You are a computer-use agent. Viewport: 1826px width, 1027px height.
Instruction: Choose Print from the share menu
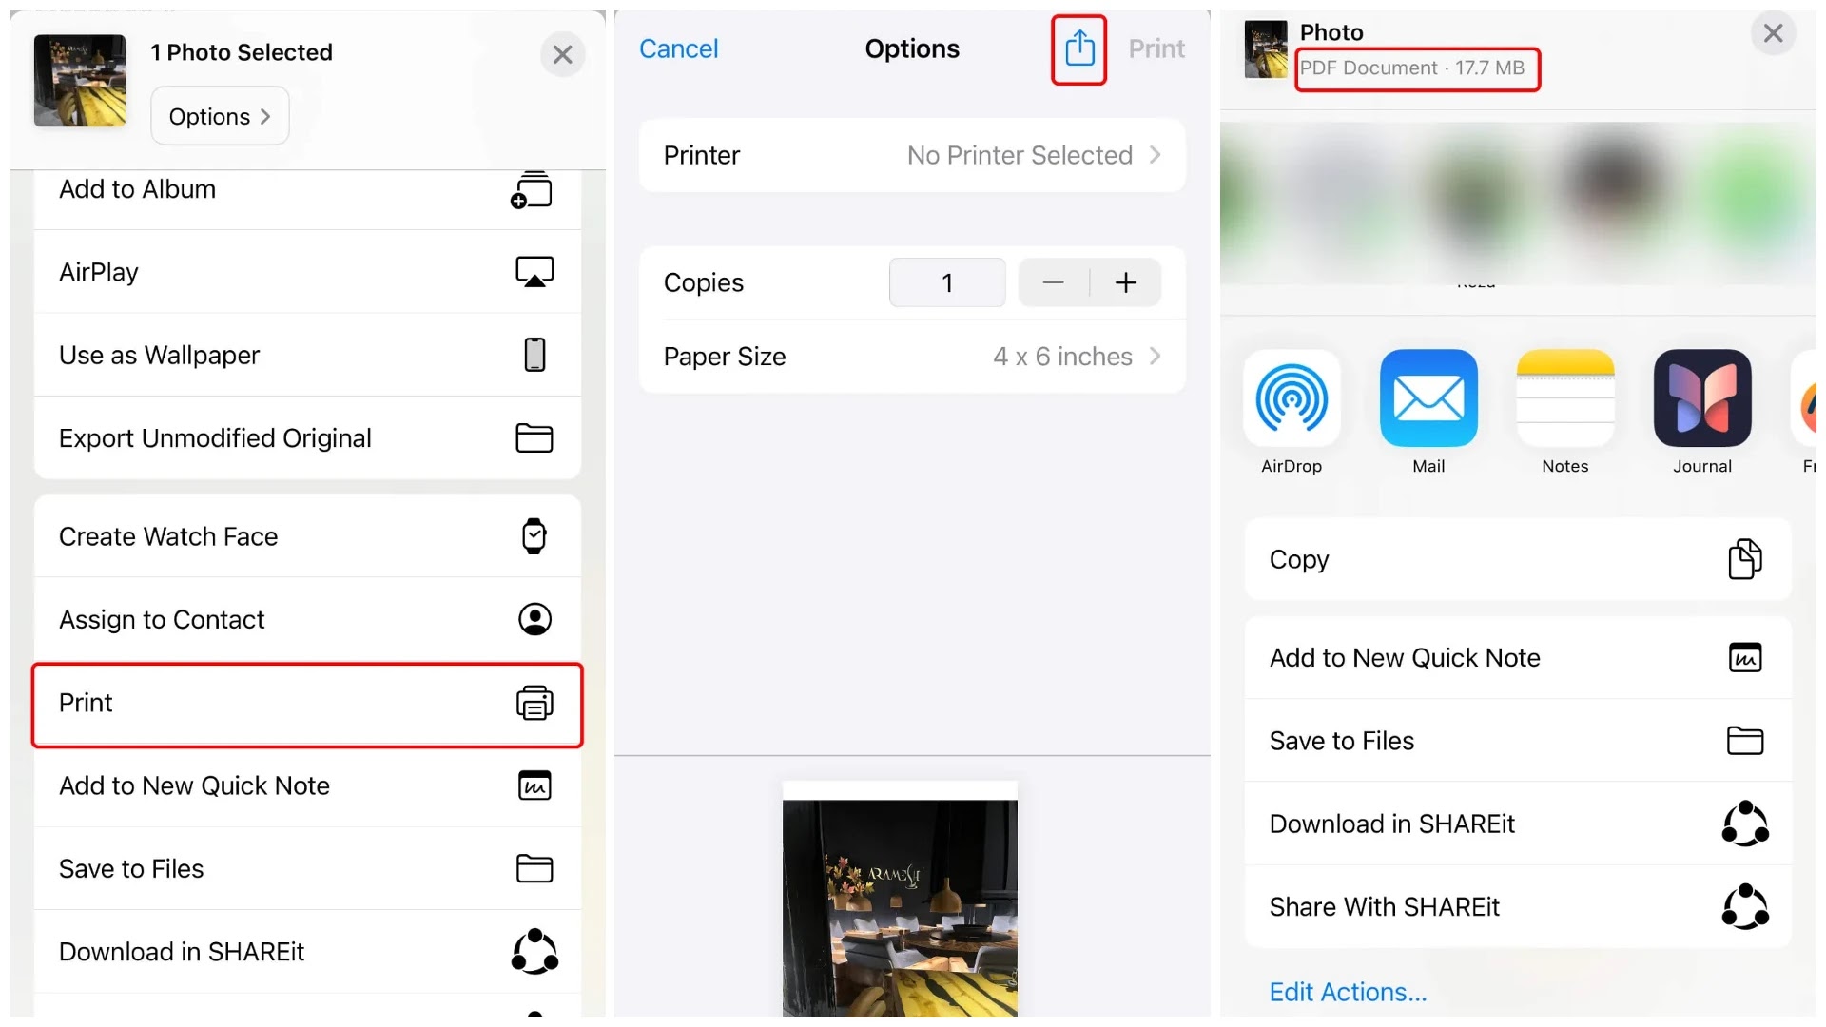point(307,704)
